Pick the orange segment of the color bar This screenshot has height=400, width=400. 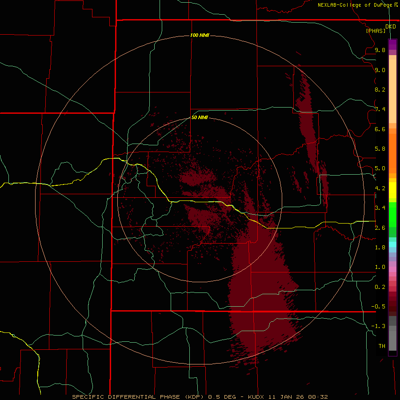click(x=392, y=153)
